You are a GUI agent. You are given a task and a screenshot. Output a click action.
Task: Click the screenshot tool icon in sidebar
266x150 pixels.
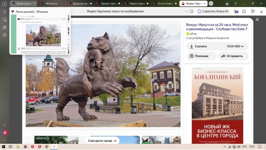pos(5,20)
